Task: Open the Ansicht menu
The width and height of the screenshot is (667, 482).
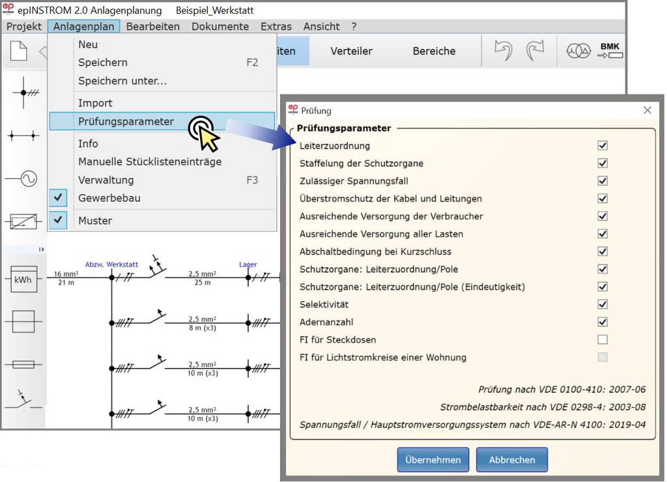Action: click(321, 26)
